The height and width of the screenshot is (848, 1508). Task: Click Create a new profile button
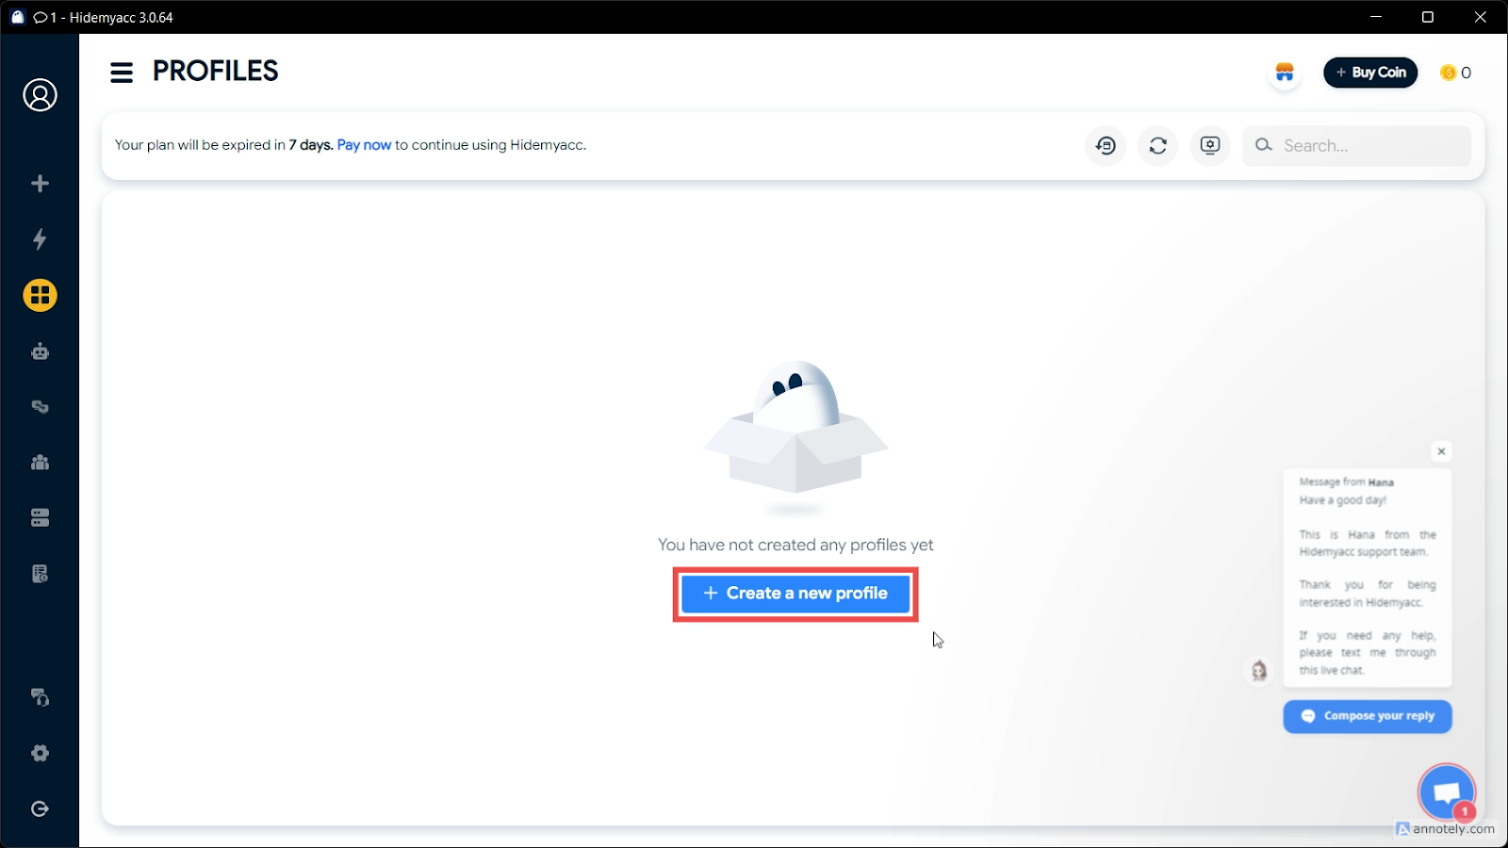pos(795,594)
